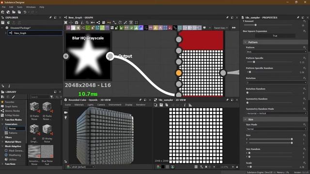310x174 pixels.
Task: Select Weathering under Mesh Adaptive
Action: click(x=15, y=155)
